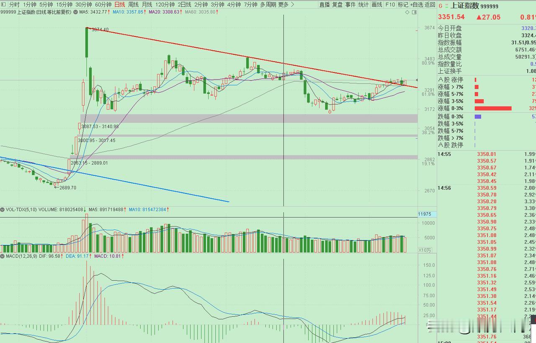Click the 返回 back button
The height and width of the screenshot is (343, 536).
point(430,5)
